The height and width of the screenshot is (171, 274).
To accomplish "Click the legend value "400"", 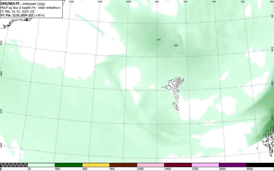I will pos(57,169).
